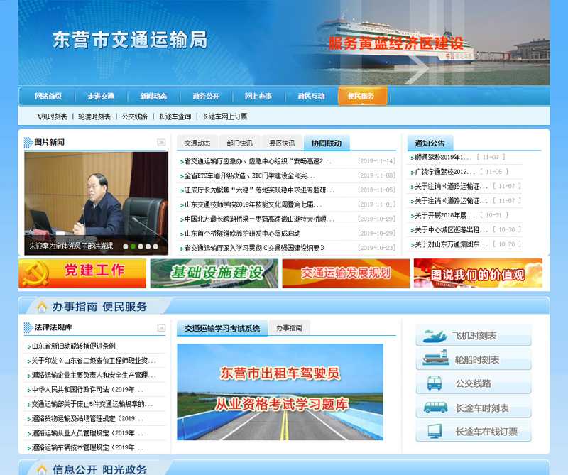Click the house icon beside 办事指南 便民服务
The width and height of the screenshot is (568, 475).
42,307
